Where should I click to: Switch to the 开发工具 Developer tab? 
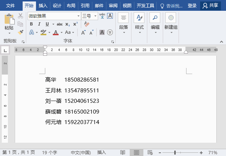145,6
